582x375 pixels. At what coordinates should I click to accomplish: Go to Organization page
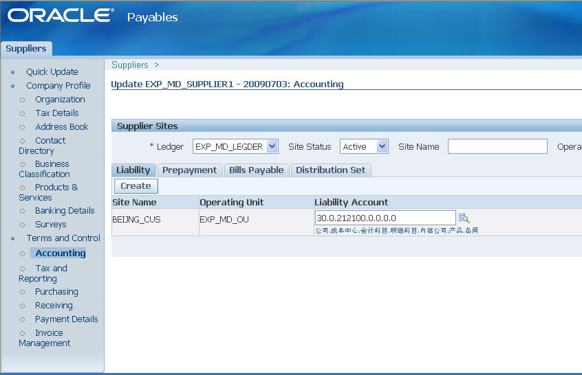pos(60,100)
